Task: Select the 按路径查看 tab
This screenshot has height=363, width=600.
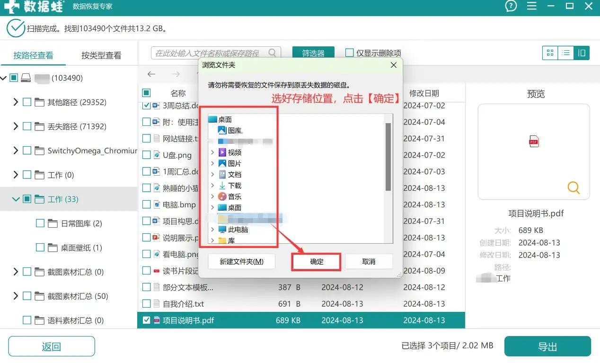Action: pos(33,55)
